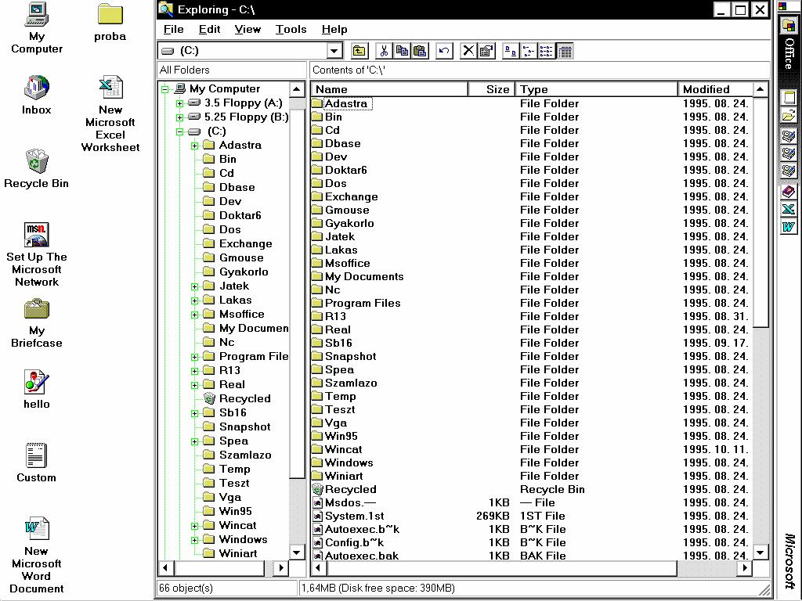The height and width of the screenshot is (601, 802).
Task: Click the Copy toolbar icon
Action: [x=402, y=51]
